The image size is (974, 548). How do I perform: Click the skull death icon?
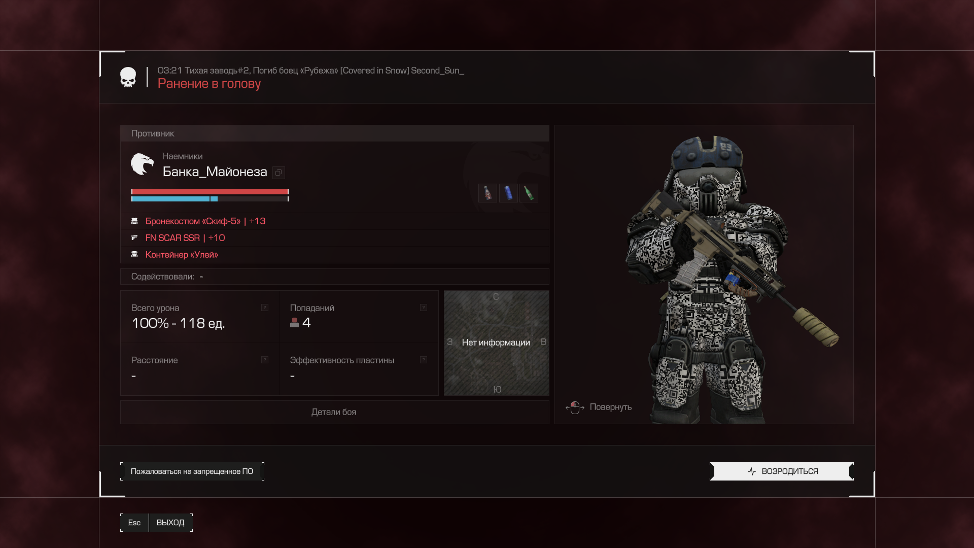[x=128, y=77]
